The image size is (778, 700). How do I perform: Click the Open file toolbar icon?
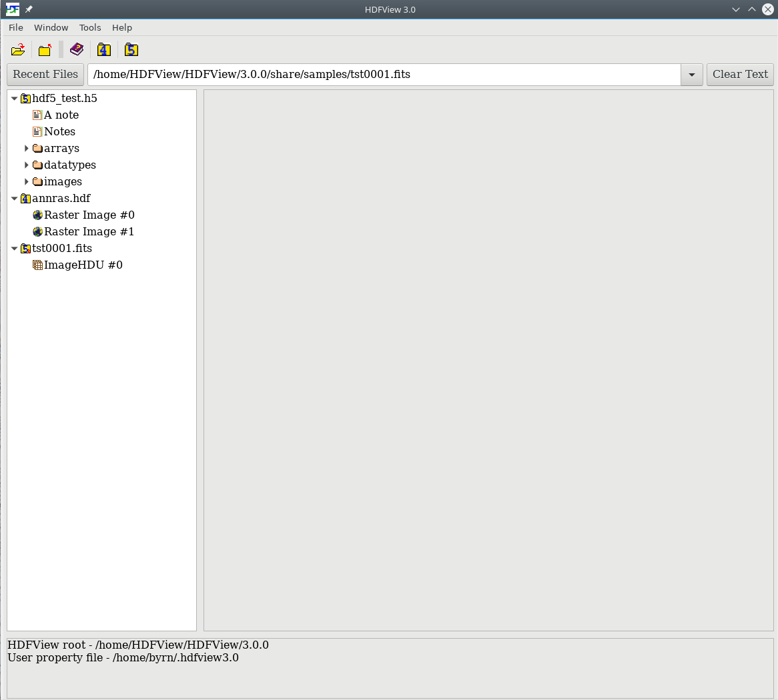pos(18,49)
